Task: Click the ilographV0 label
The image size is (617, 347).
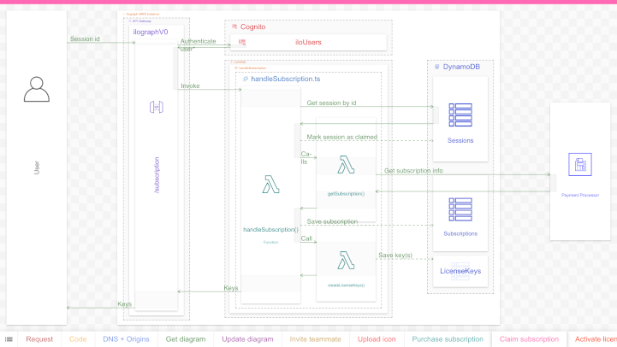Action: tap(151, 32)
